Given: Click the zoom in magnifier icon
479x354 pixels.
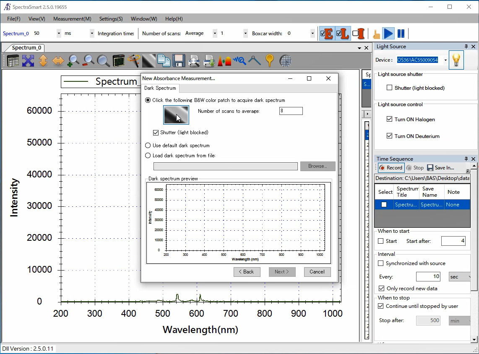Looking at the screenshot, I should point(73,61).
